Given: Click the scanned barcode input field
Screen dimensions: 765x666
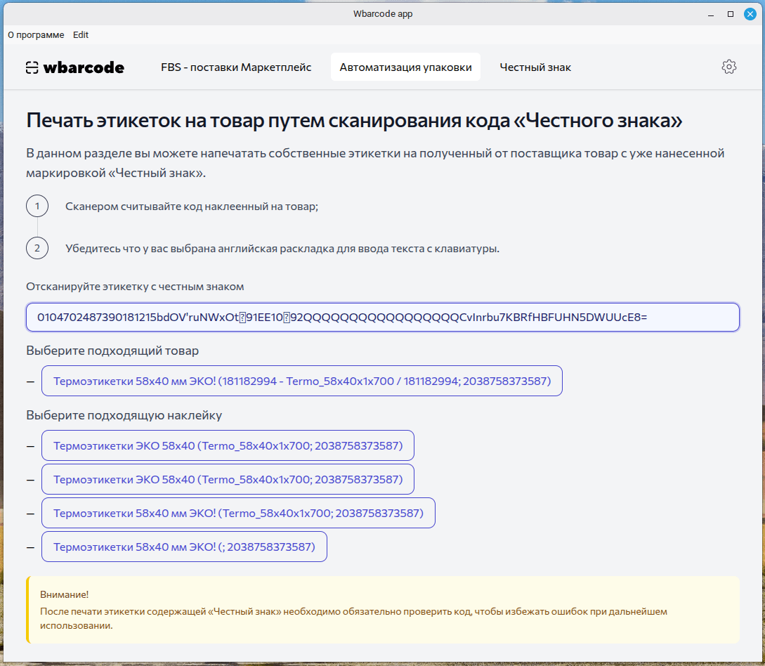Looking at the screenshot, I should tap(382, 317).
